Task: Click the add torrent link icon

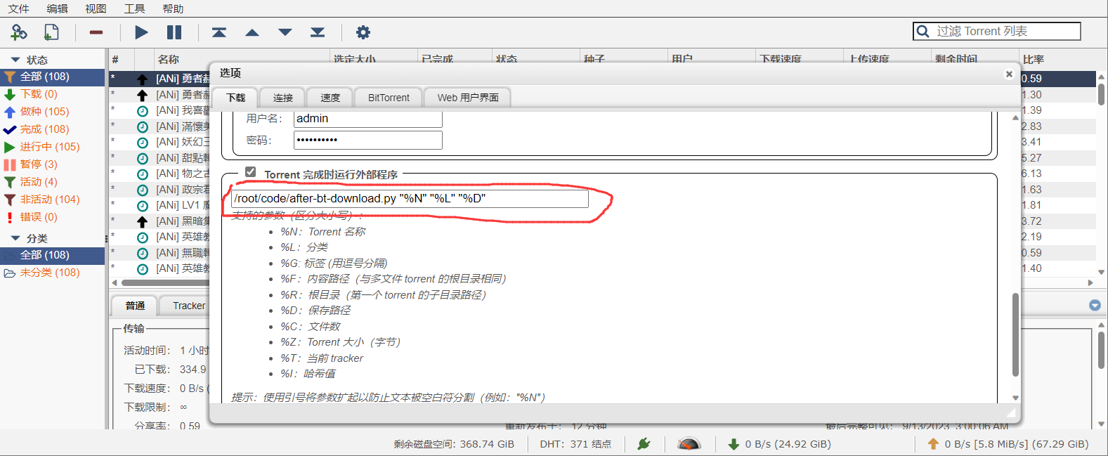Action: click(19, 32)
